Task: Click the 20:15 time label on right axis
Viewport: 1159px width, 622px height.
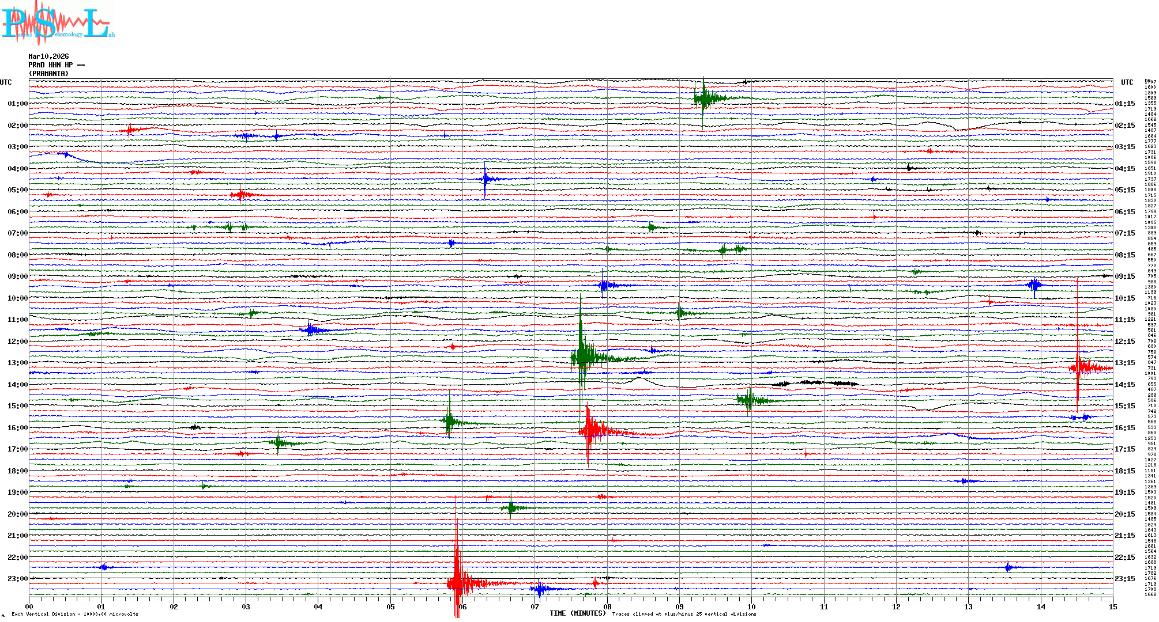Action: point(1124,514)
